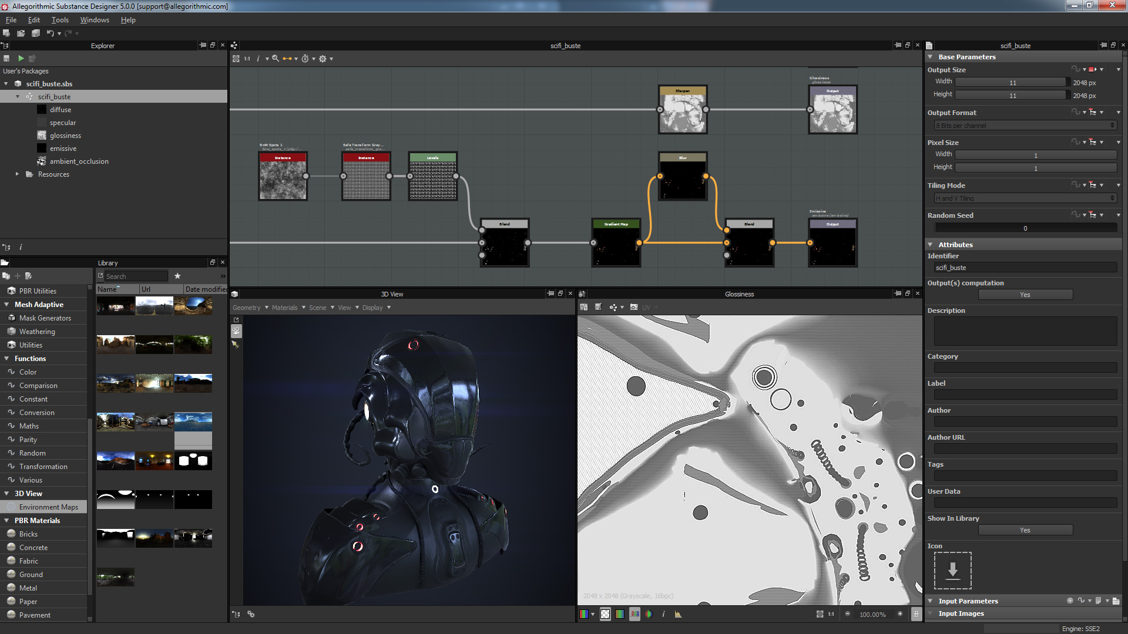Open the Tools menu
1128x634 pixels.
pos(59,19)
